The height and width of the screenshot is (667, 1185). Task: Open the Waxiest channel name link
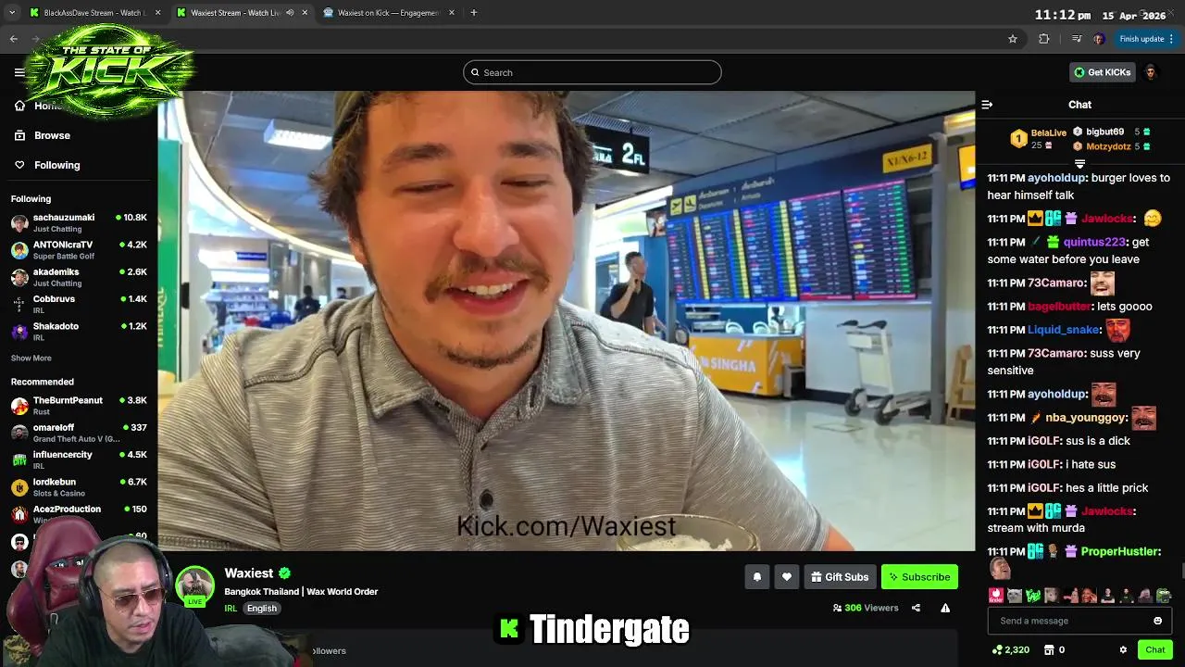tap(249, 573)
